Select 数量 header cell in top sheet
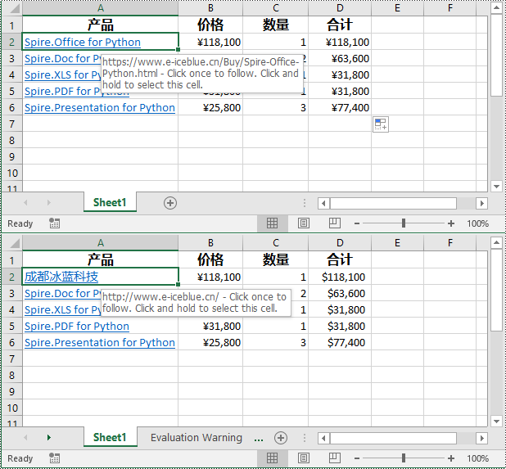Image resolution: width=506 pixels, height=469 pixels. click(x=276, y=25)
